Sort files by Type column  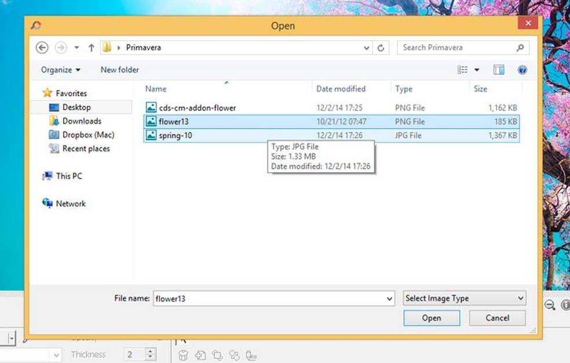coord(404,89)
